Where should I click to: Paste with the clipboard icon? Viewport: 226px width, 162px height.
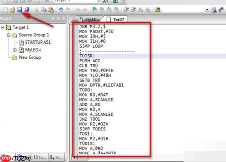point(51,10)
